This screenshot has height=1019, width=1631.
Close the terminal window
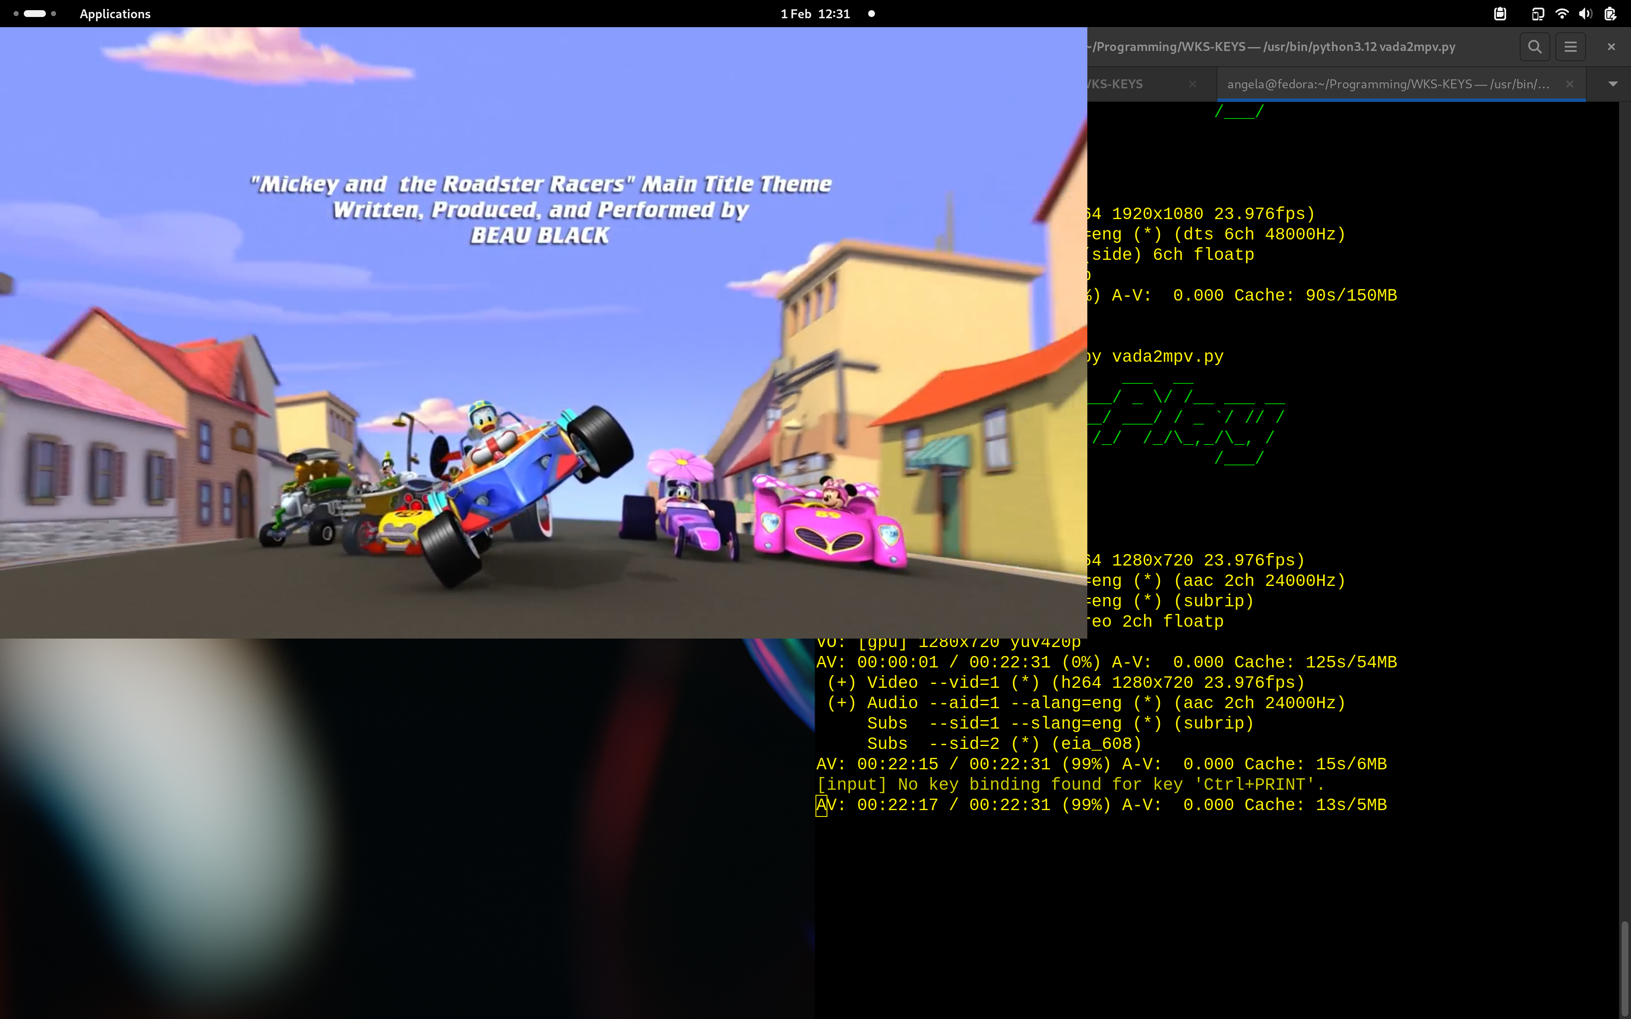1611,47
